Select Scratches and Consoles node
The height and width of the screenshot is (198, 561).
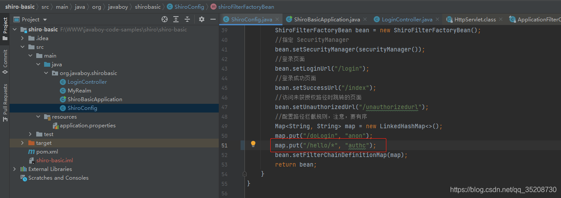(59, 178)
